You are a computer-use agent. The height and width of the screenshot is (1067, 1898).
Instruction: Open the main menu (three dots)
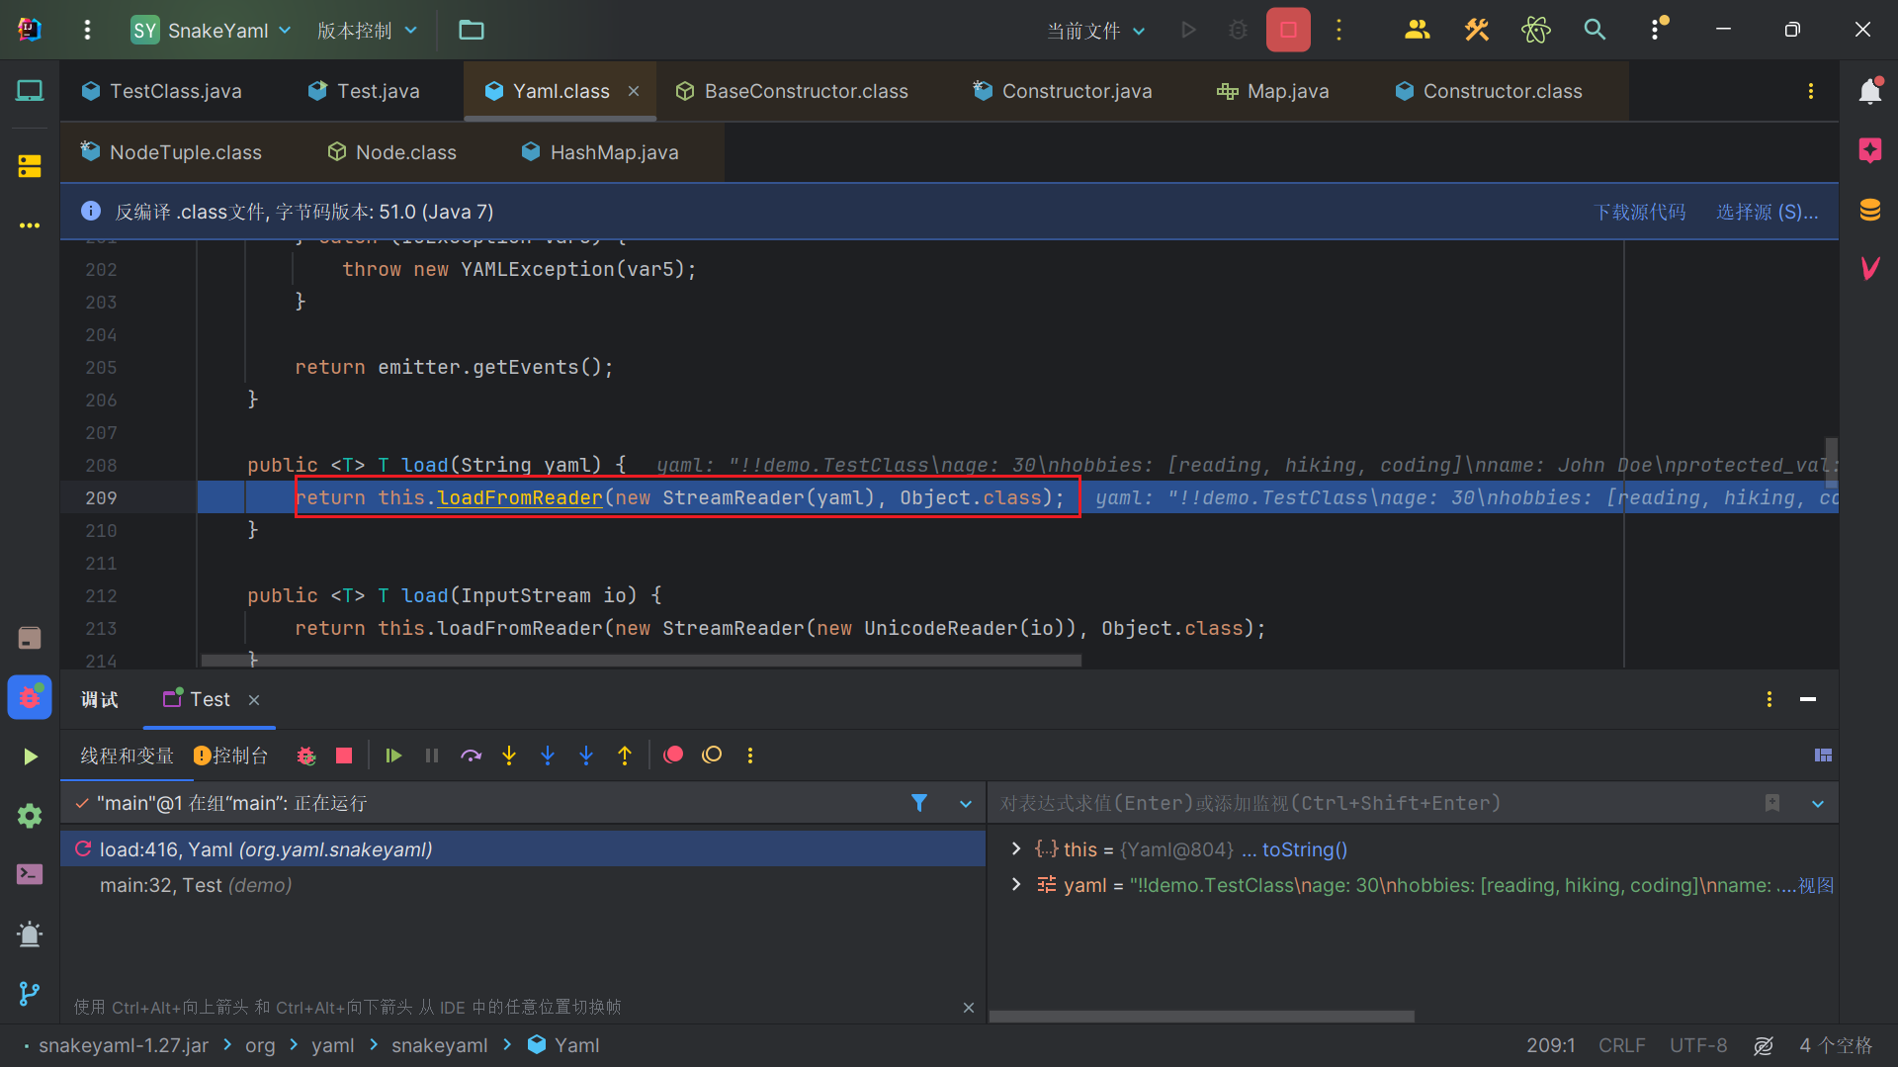pyautogui.click(x=87, y=30)
